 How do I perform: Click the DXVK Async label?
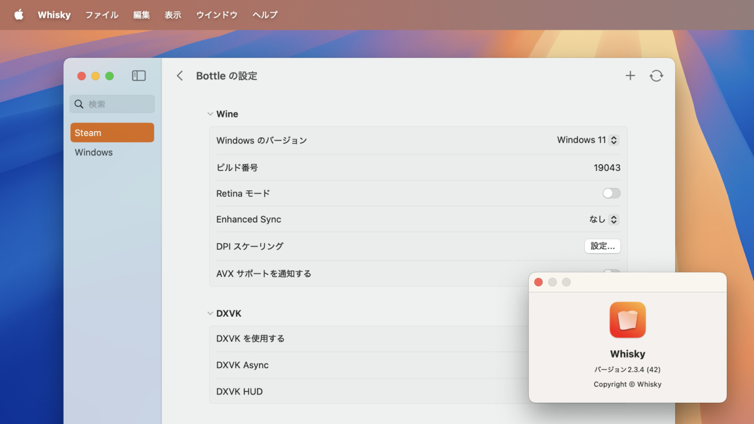242,365
